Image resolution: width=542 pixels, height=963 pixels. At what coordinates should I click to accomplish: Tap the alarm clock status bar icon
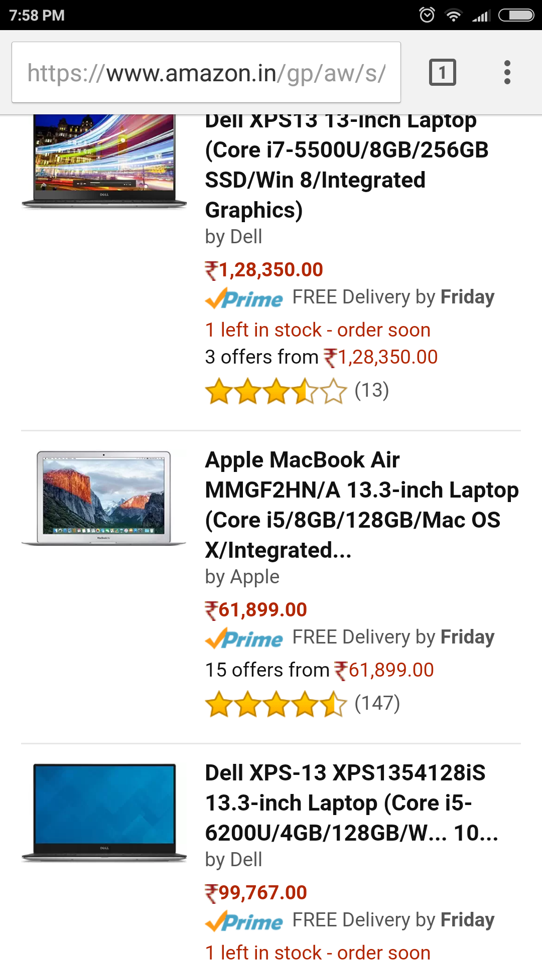(x=427, y=15)
